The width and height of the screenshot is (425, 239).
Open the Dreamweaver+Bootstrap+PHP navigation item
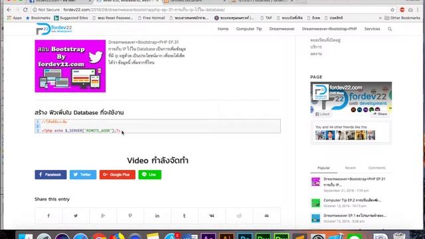point(329,29)
